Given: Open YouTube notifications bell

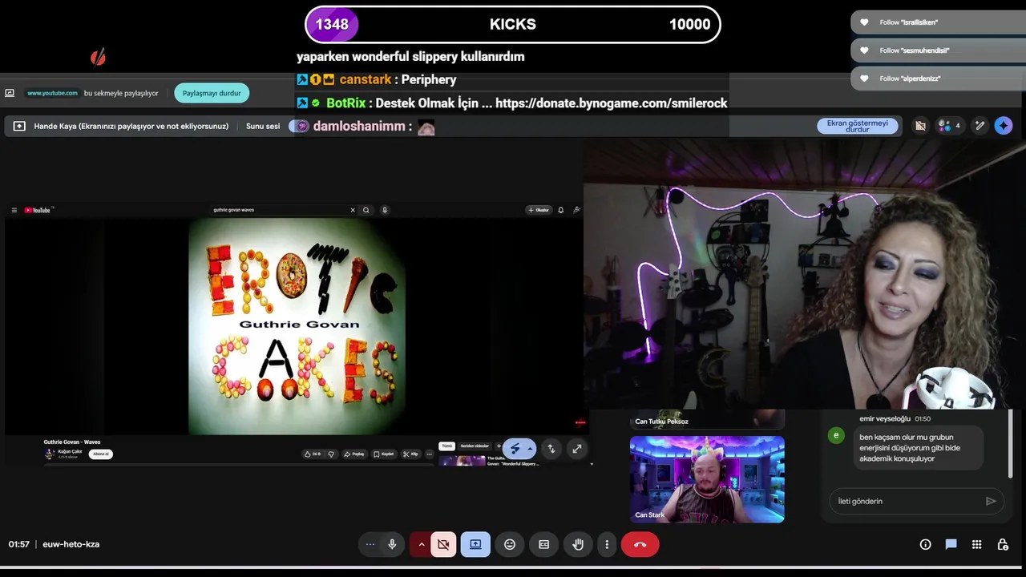Looking at the screenshot, I should 560,210.
